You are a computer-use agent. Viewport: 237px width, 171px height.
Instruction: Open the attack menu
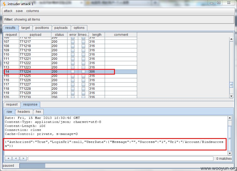(8, 11)
